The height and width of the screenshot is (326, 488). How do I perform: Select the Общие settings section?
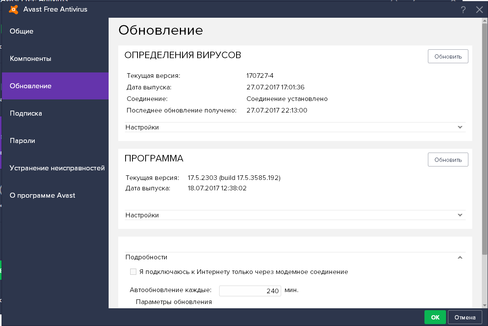pyautogui.click(x=22, y=31)
